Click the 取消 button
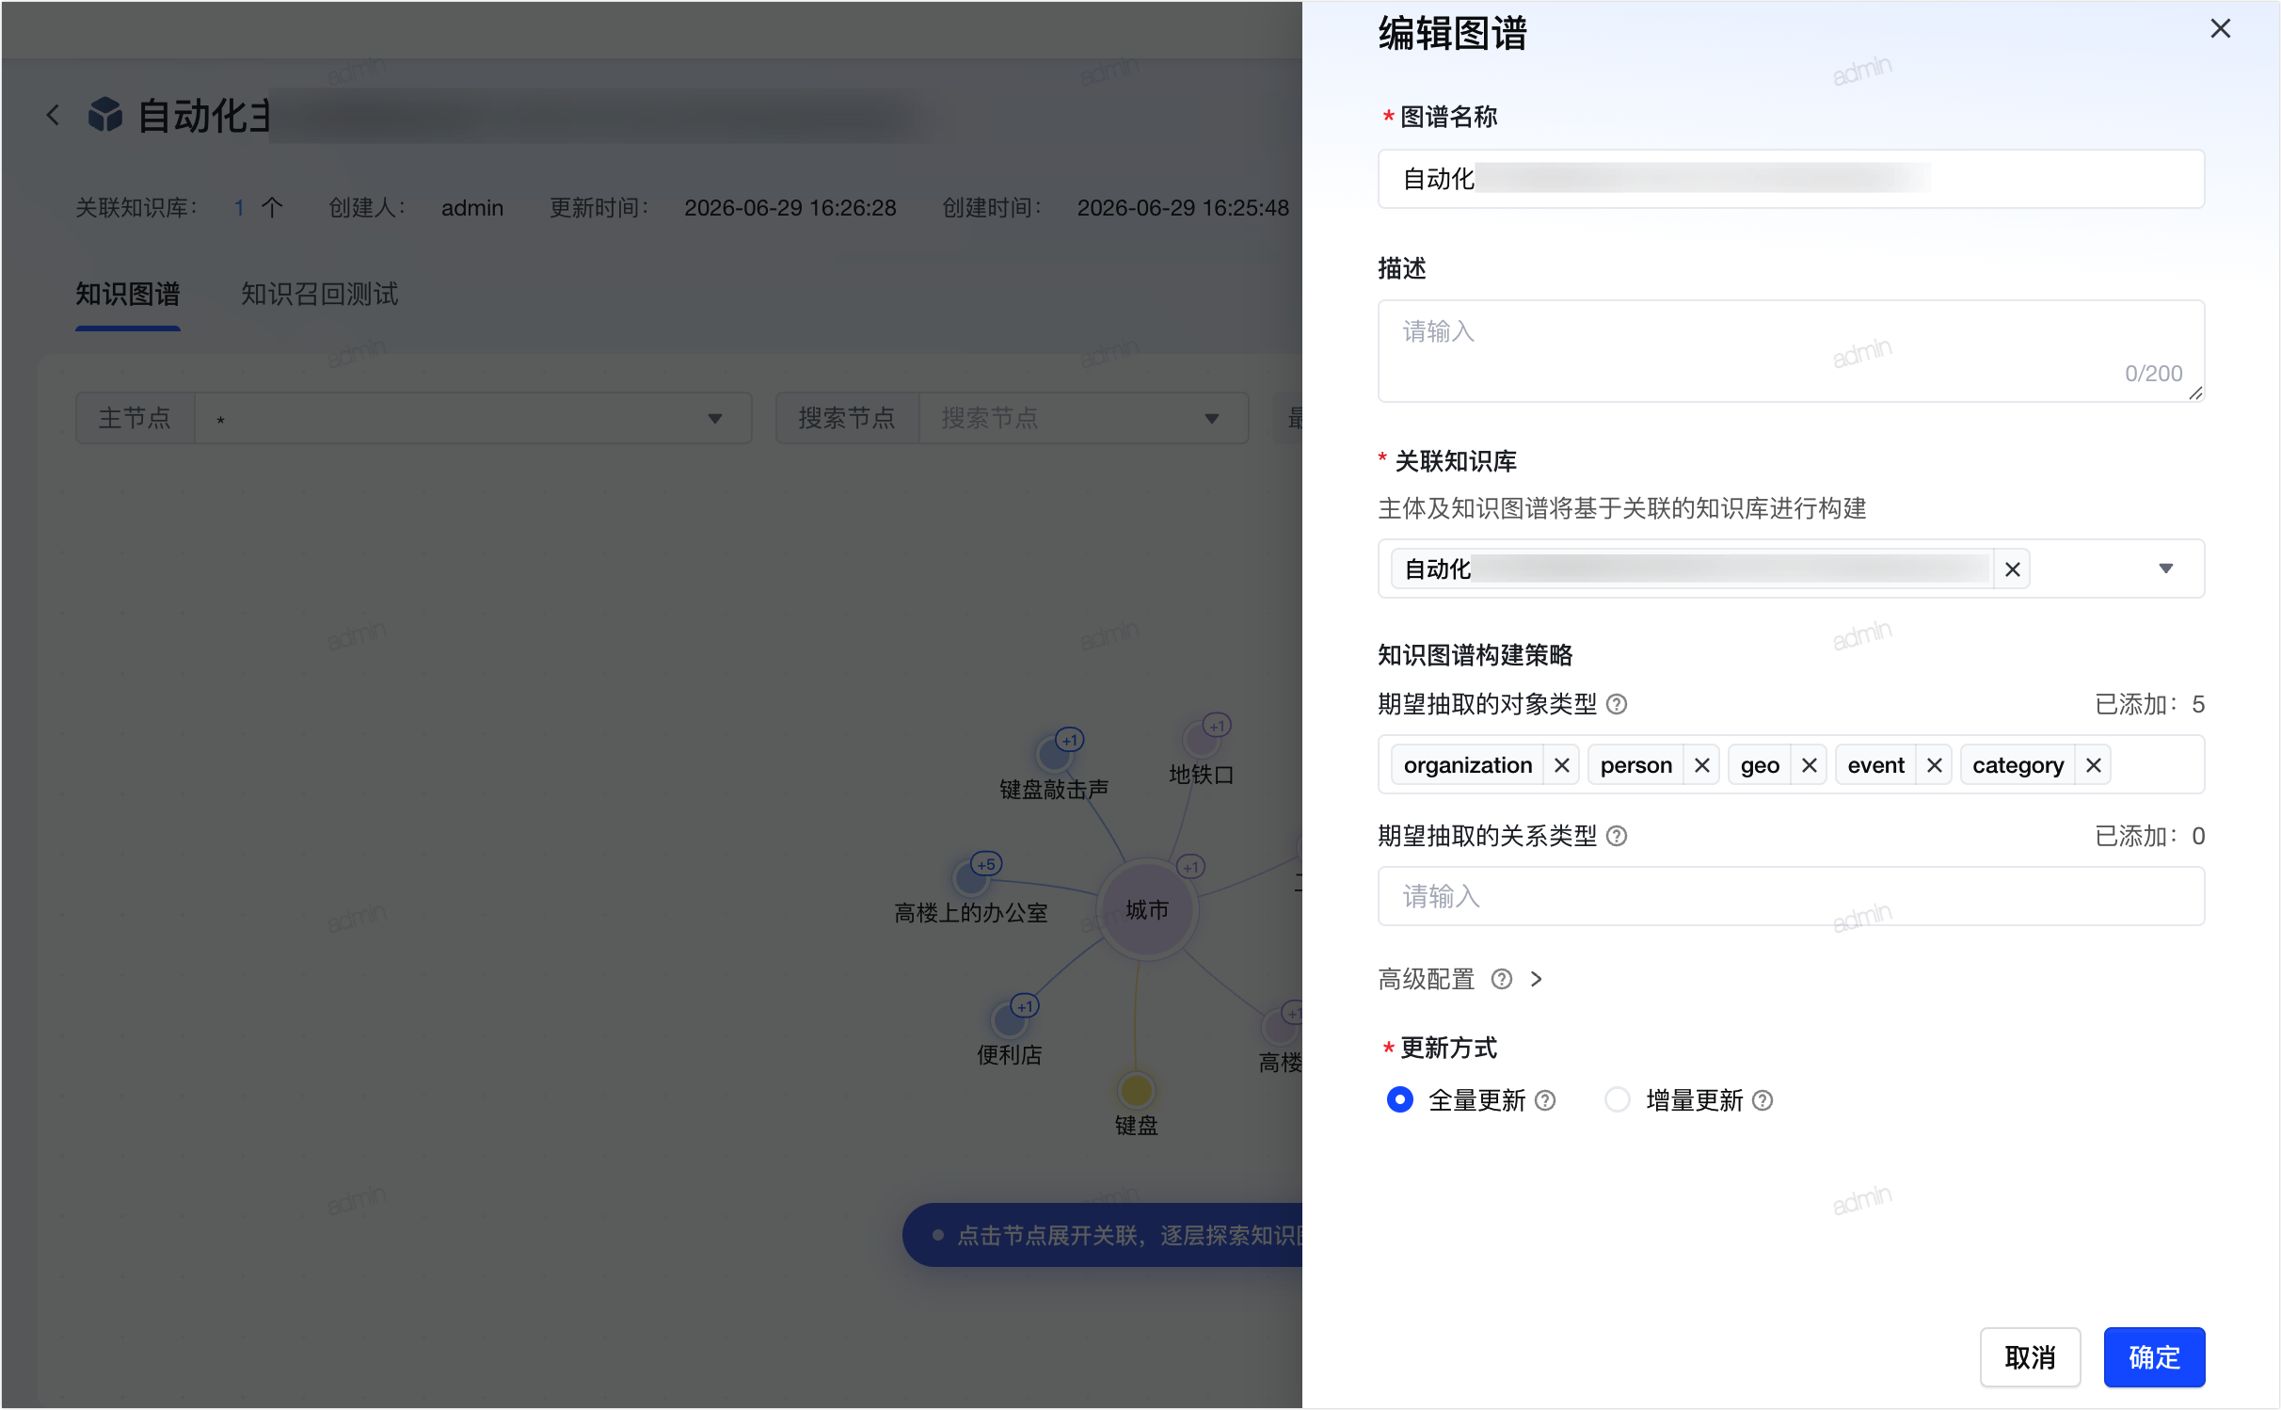This screenshot has width=2281, height=1410. pos(2030,1357)
